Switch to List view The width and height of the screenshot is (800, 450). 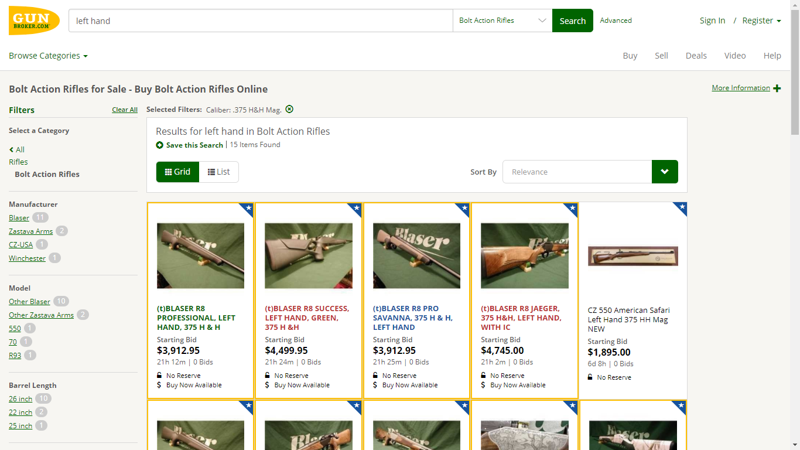tap(219, 172)
